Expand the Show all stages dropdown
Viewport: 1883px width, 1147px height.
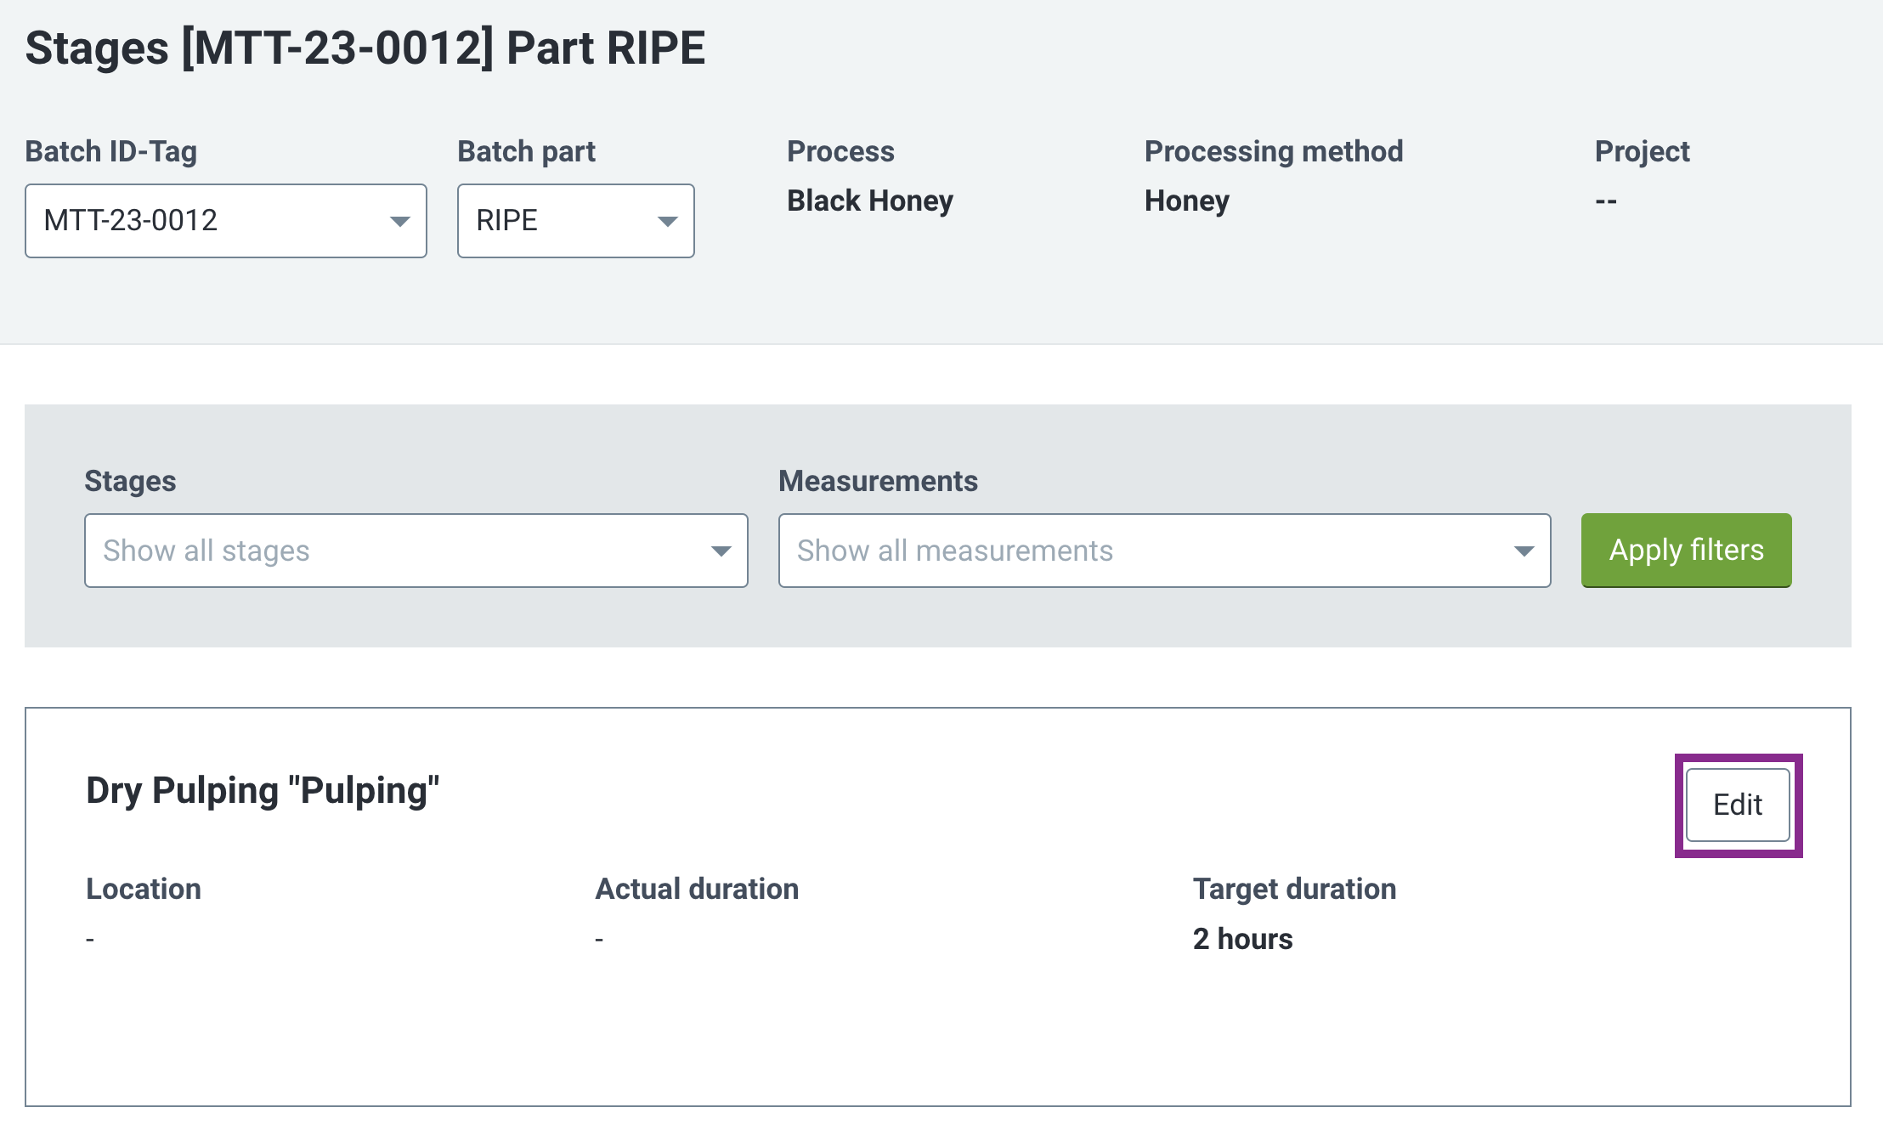(416, 551)
